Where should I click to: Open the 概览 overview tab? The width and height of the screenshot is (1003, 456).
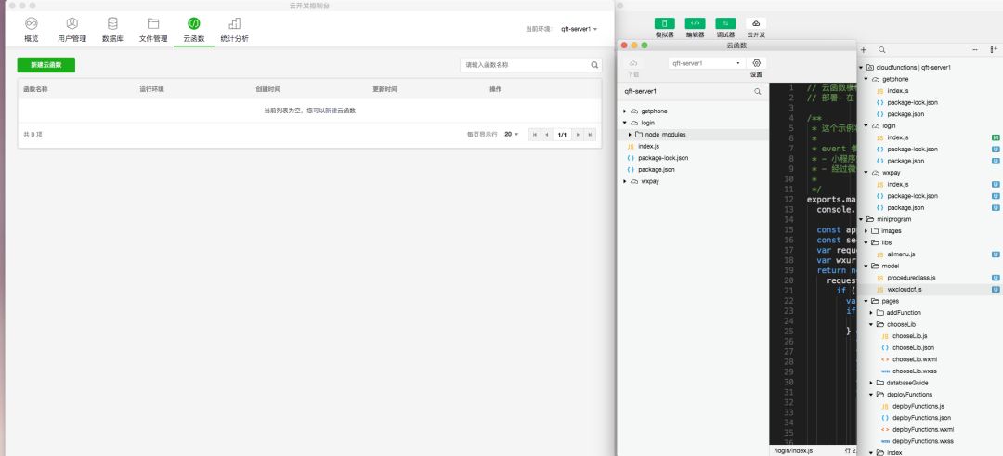click(x=32, y=30)
